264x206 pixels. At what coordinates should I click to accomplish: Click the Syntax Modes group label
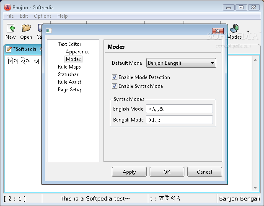coord(129,99)
